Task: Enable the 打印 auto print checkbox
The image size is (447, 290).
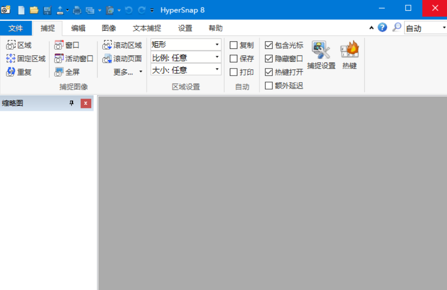Action: (234, 72)
